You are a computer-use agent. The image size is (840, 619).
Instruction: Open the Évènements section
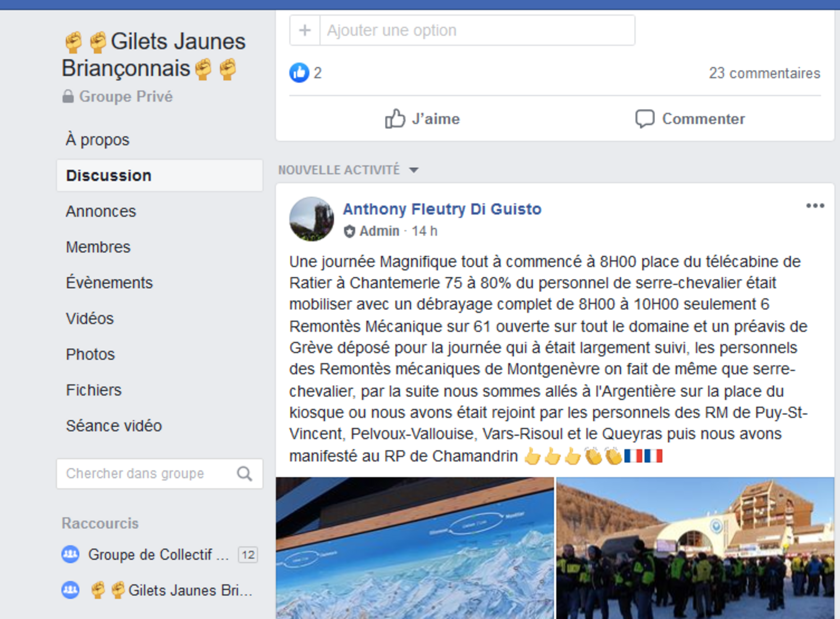[x=109, y=283]
